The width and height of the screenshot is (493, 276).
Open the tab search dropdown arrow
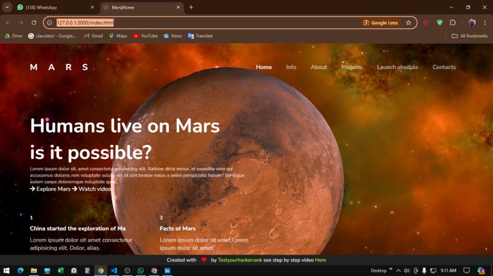coord(7,7)
